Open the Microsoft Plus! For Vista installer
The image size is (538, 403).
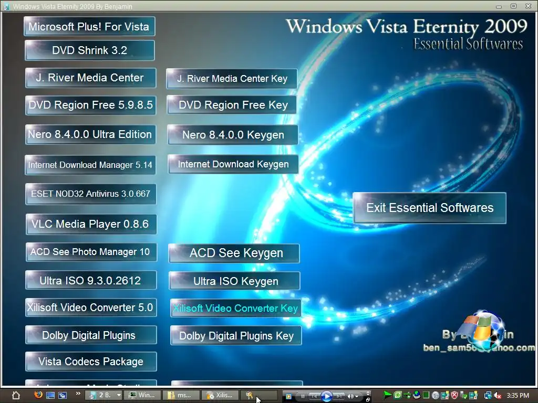pos(89,26)
